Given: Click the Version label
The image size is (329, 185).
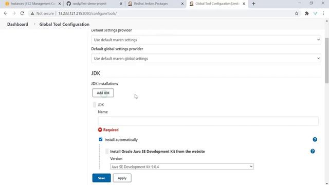Looking at the screenshot, I should click(x=116, y=159).
